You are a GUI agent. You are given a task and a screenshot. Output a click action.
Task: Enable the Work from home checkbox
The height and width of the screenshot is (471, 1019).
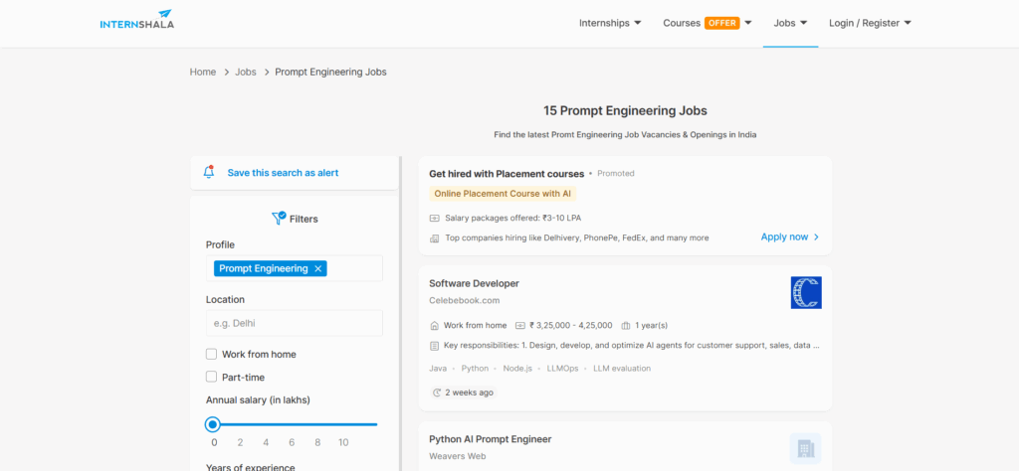pos(211,354)
